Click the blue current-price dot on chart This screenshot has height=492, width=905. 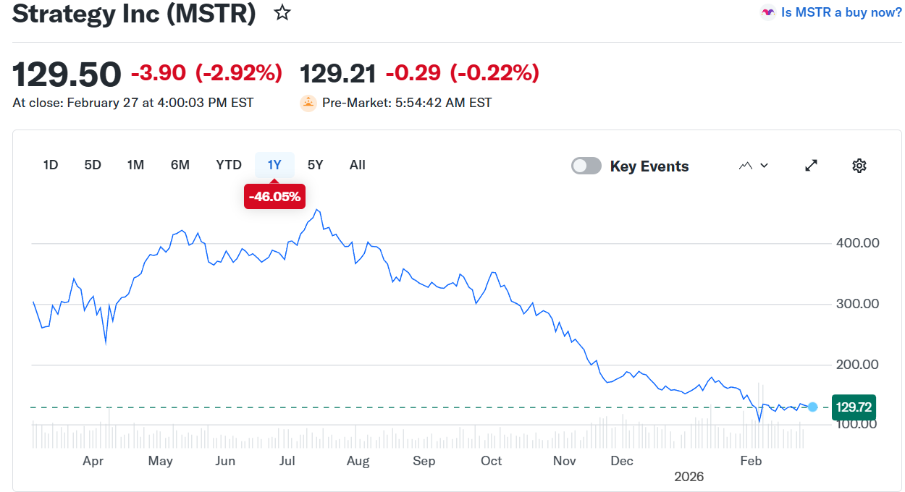(x=812, y=407)
